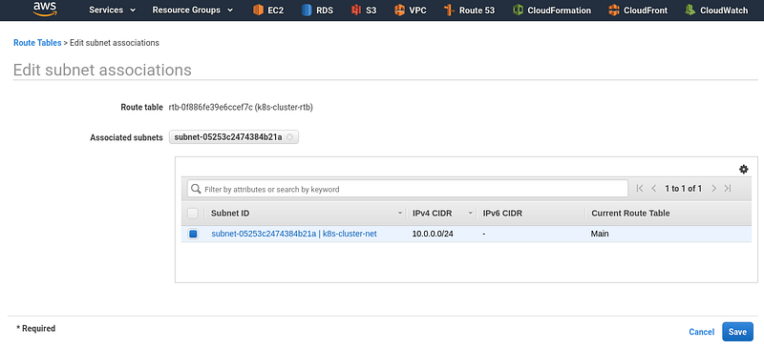The image size is (764, 349).
Task: Click the AWS logo home icon
Action: 45,10
